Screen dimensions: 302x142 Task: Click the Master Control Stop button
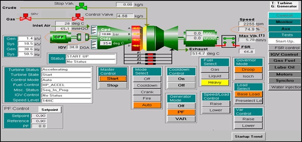113,85
